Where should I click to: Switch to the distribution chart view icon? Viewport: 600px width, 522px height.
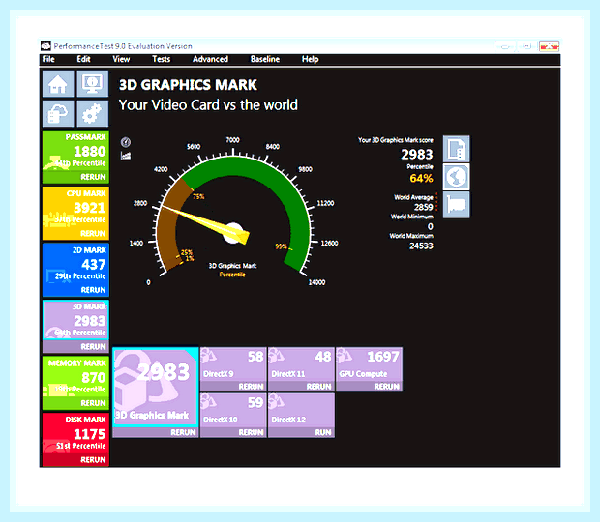click(126, 156)
